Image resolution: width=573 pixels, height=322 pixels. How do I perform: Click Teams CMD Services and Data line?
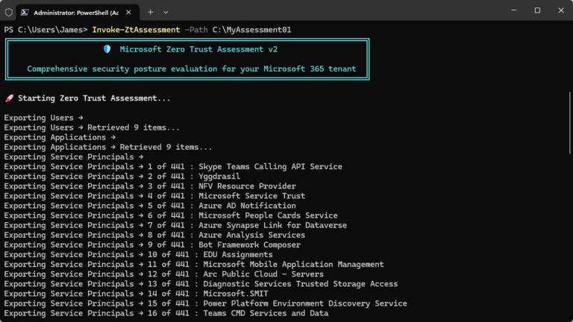166,313
